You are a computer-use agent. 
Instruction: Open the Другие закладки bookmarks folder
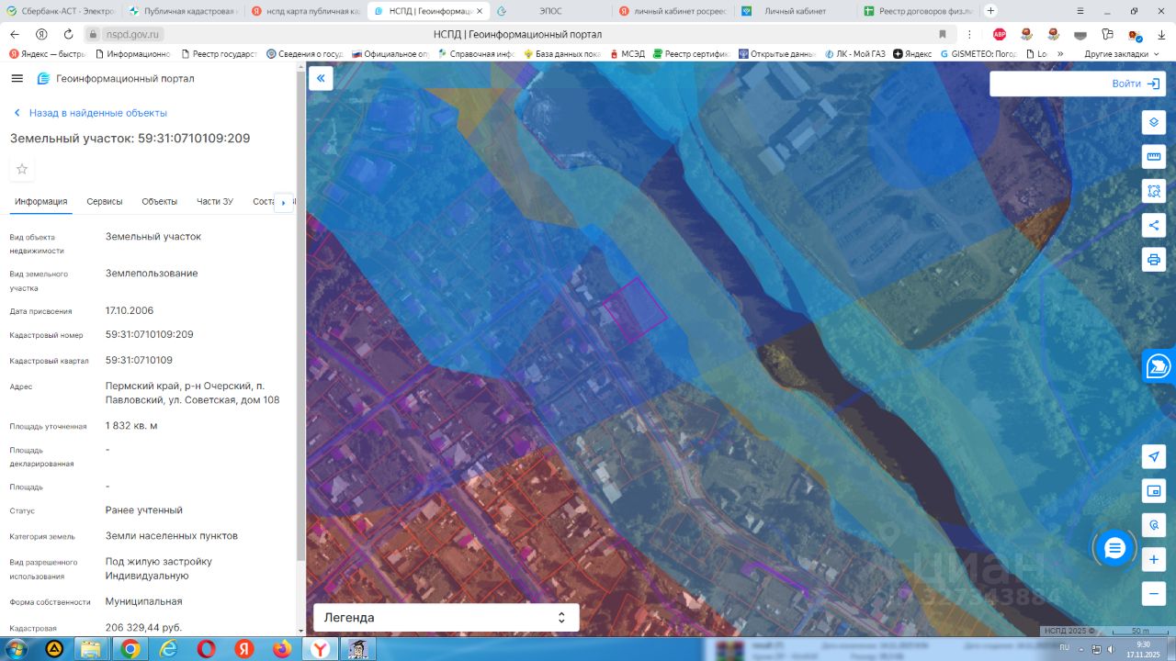coord(1122,53)
